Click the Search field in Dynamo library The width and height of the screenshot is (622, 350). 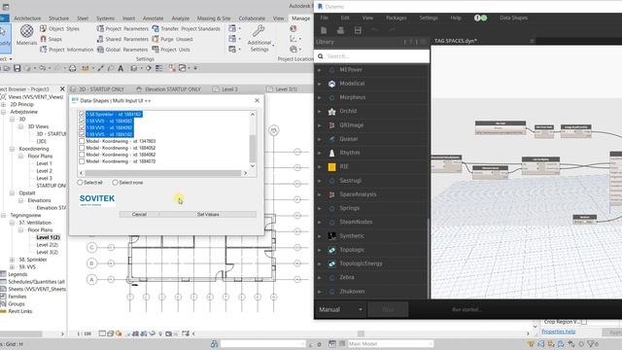pos(372,56)
